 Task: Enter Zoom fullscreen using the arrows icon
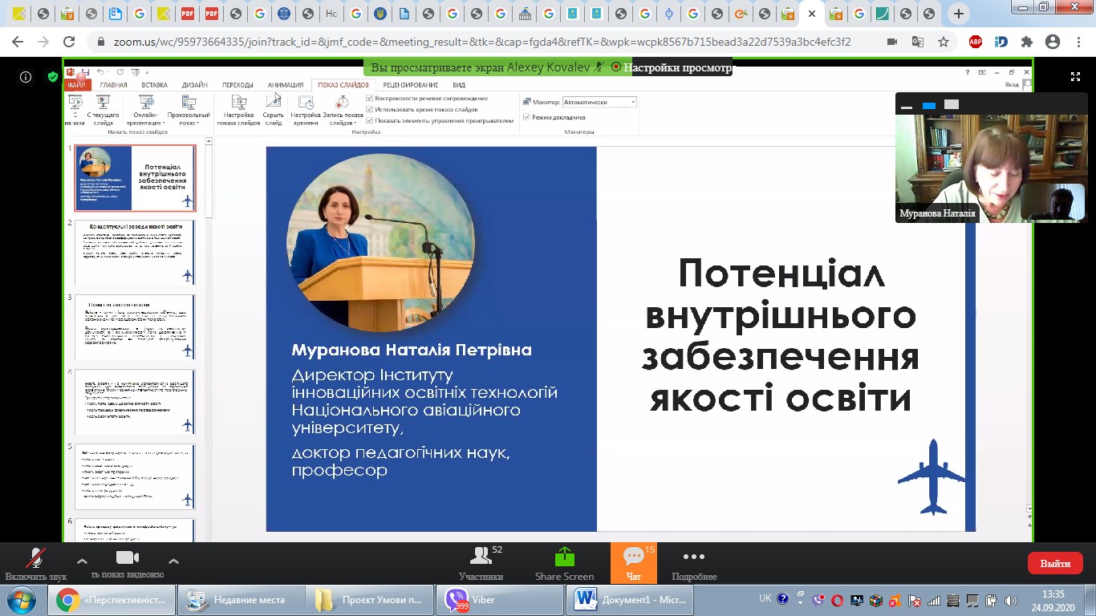[1075, 77]
